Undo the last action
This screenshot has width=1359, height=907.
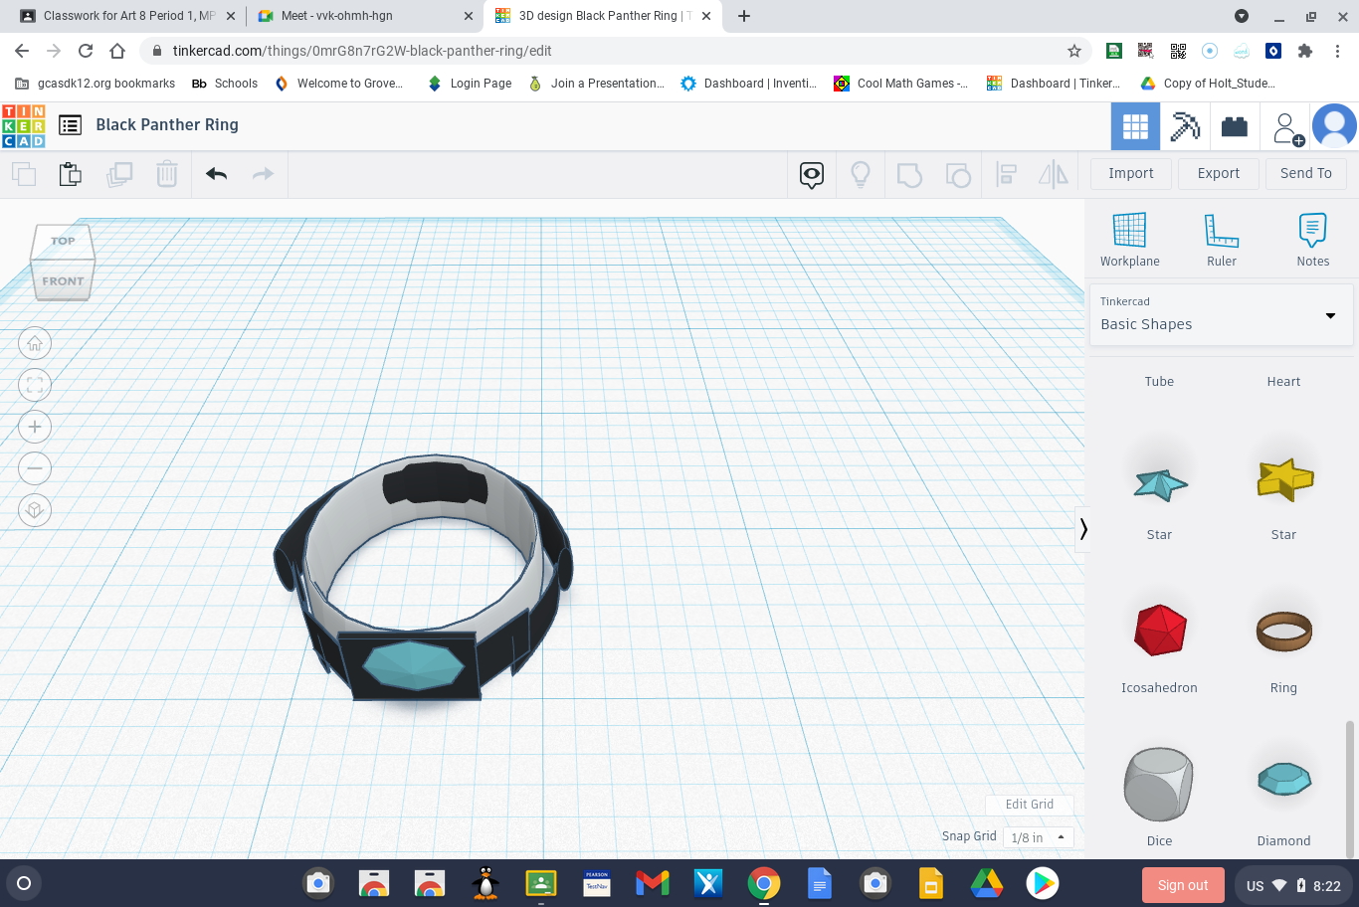216,175
